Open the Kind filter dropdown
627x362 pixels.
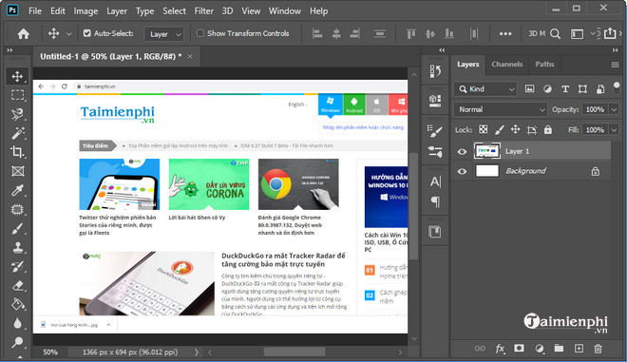click(485, 89)
